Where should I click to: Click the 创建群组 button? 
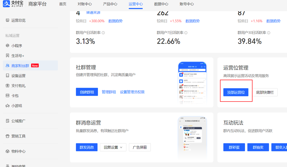coord(87,92)
